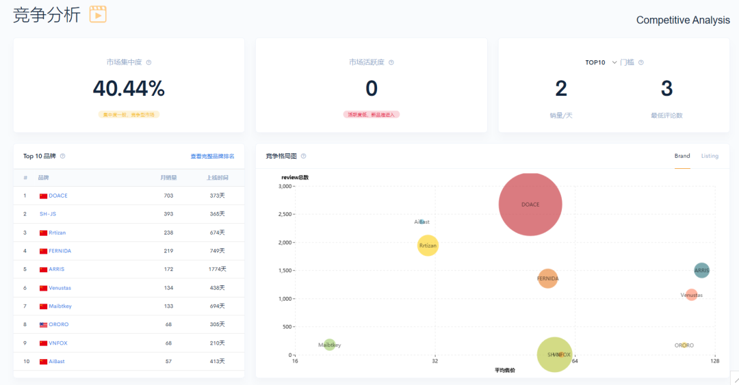739x385 pixels.
Task: Open help icon beside 市场集中度
Action: (x=149, y=62)
